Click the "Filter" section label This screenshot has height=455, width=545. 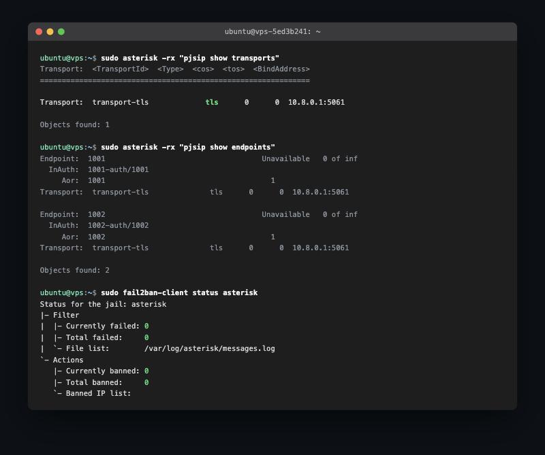[66, 315]
